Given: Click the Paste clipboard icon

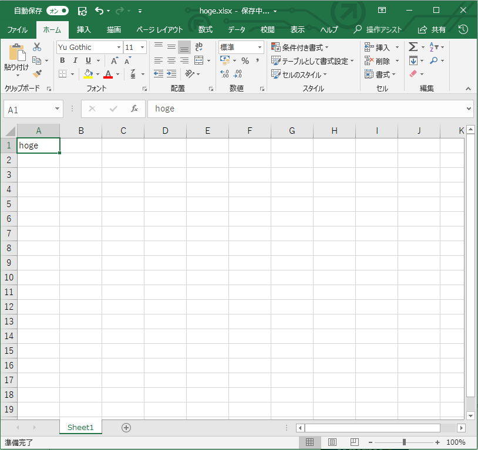Looking at the screenshot, I should tap(17, 53).
